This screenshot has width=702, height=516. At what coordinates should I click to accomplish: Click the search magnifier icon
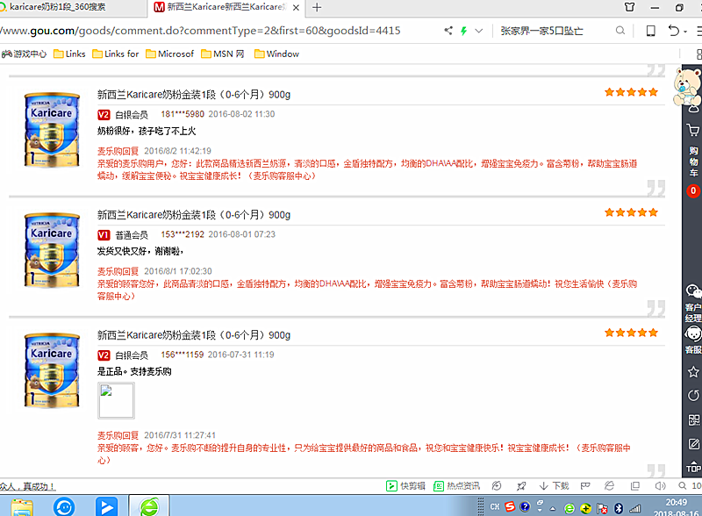tap(620, 31)
